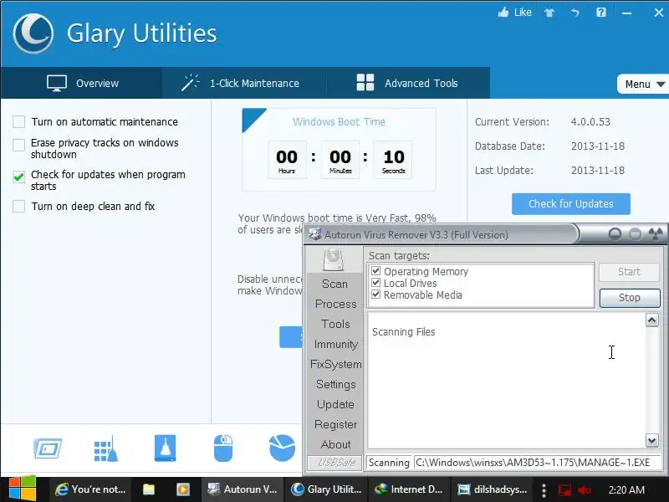Viewport: 669px width, 502px height.
Task: Select Process in Autorun sidebar
Action: pos(336,304)
